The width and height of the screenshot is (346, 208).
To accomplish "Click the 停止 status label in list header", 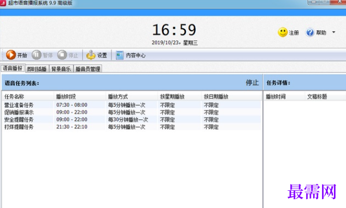I will pyautogui.click(x=252, y=83).
